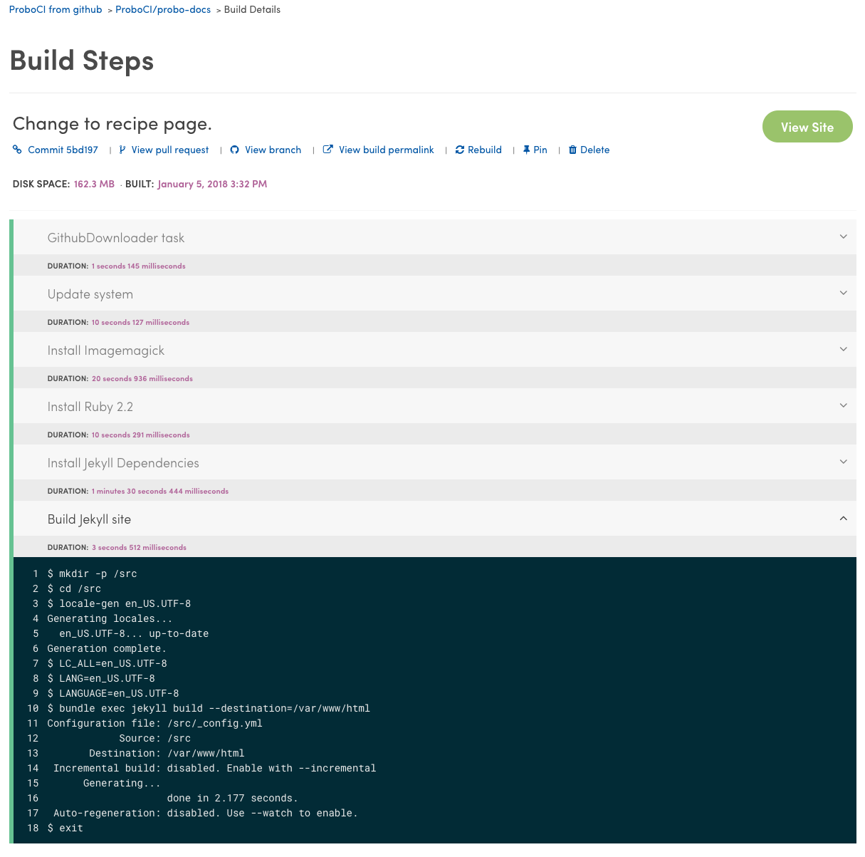Click the Install Imagemagick step title
The height and width of the screenshot is (857, 865).
pyautogui.click(x=106, y=350)
